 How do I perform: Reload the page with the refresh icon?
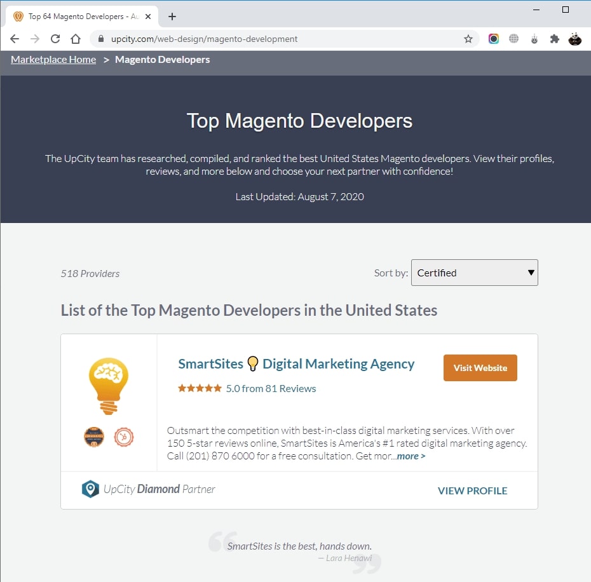pos(55,39)
